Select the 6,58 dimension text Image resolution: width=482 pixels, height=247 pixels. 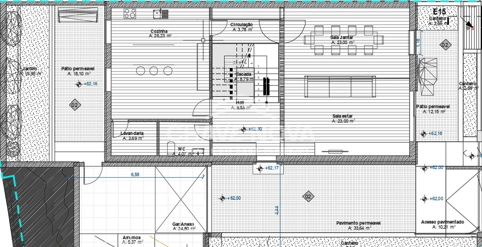point(135,175)
